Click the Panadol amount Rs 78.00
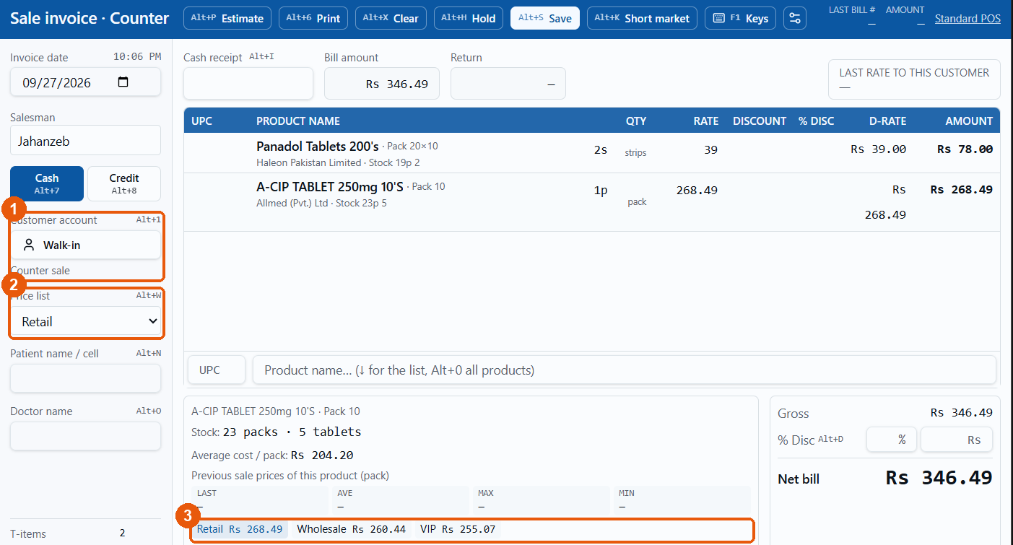 (x=965, y=149)
